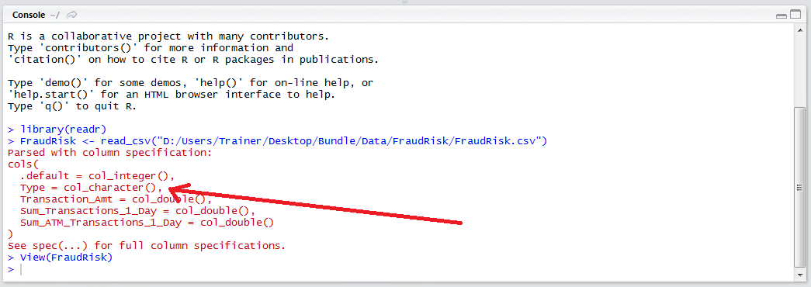Click scrollbar track above the thumb
The height and width of the screenshot is (287, 811).
tap(799, 71)
